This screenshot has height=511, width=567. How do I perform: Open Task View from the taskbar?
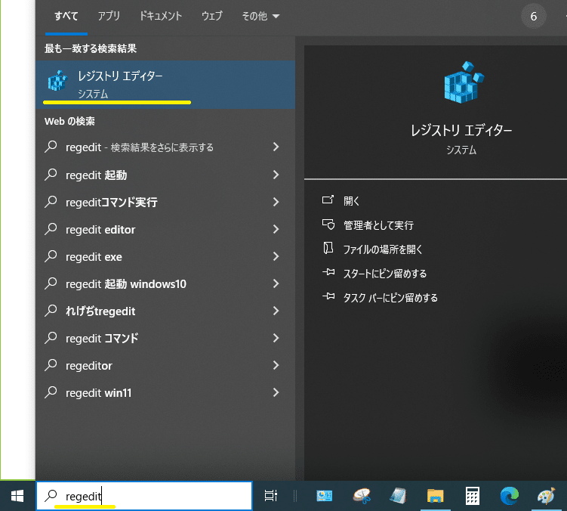pos(270,496)
